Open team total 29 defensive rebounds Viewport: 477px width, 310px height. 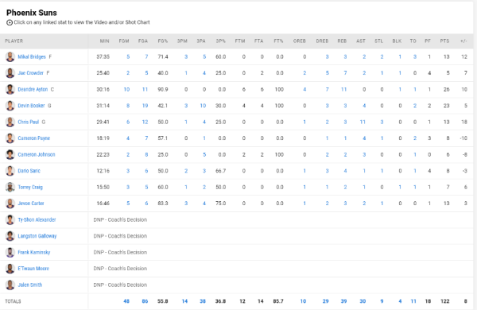(x=325, y=301)
